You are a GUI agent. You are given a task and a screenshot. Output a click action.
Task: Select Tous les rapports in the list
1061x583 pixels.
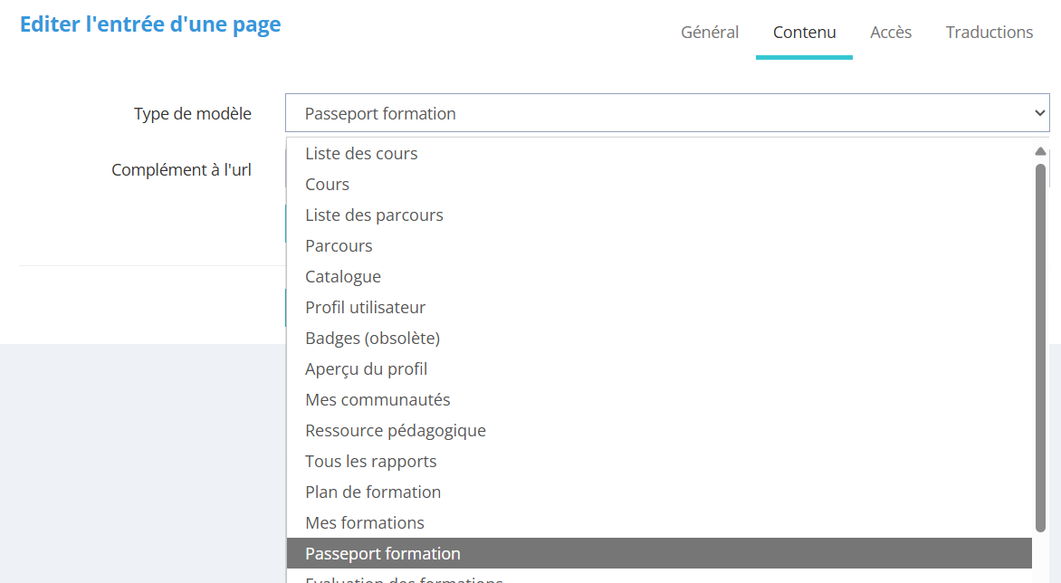pos(370,461)
